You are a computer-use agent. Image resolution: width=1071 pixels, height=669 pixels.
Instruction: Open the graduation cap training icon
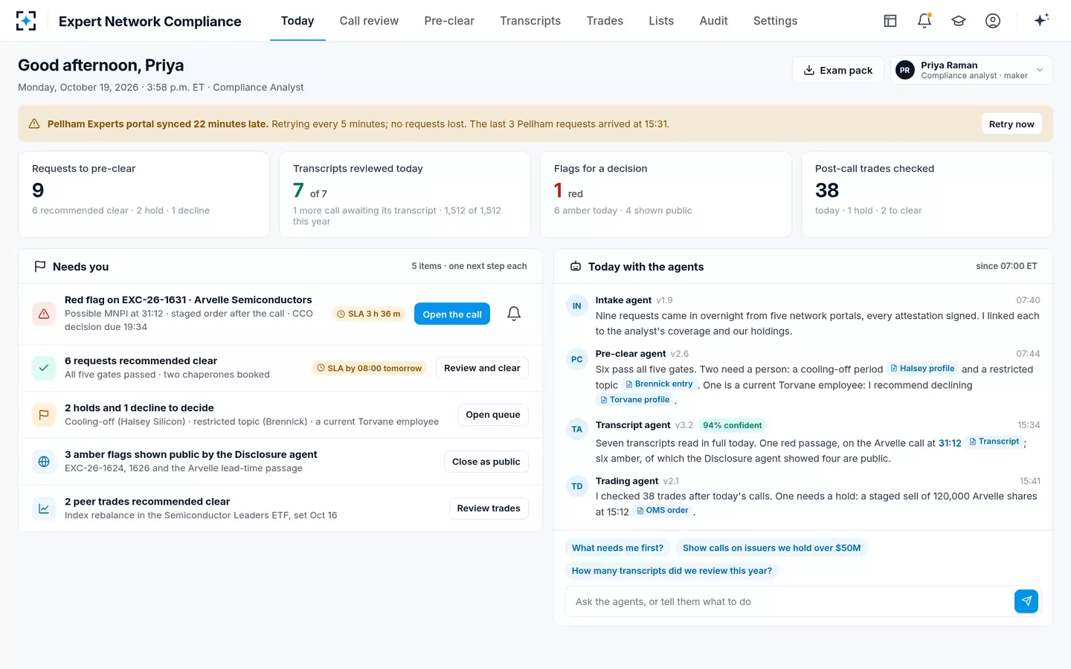coord(959,21)
